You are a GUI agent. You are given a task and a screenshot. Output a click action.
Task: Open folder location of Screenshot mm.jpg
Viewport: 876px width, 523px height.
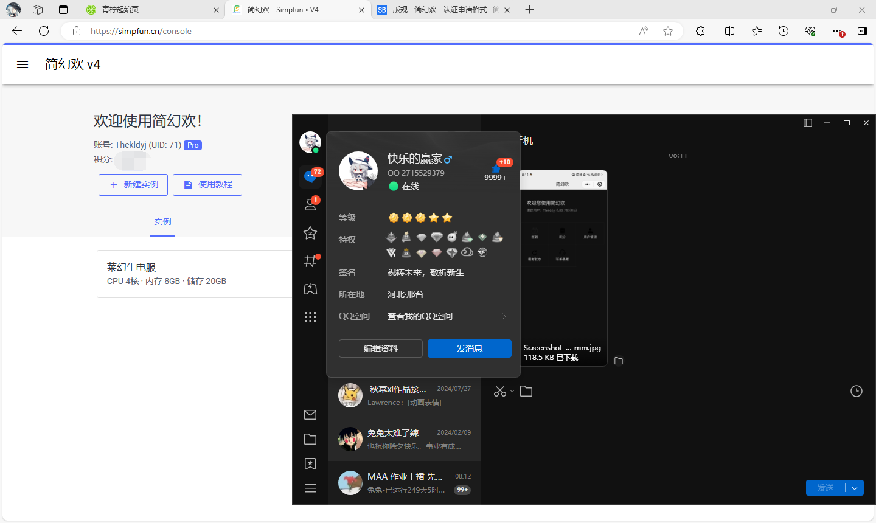(619, 361)
